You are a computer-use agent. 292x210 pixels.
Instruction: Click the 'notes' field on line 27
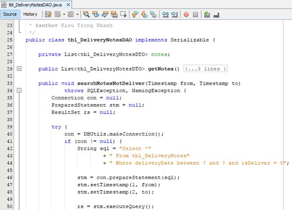click(x=159, y=54)
